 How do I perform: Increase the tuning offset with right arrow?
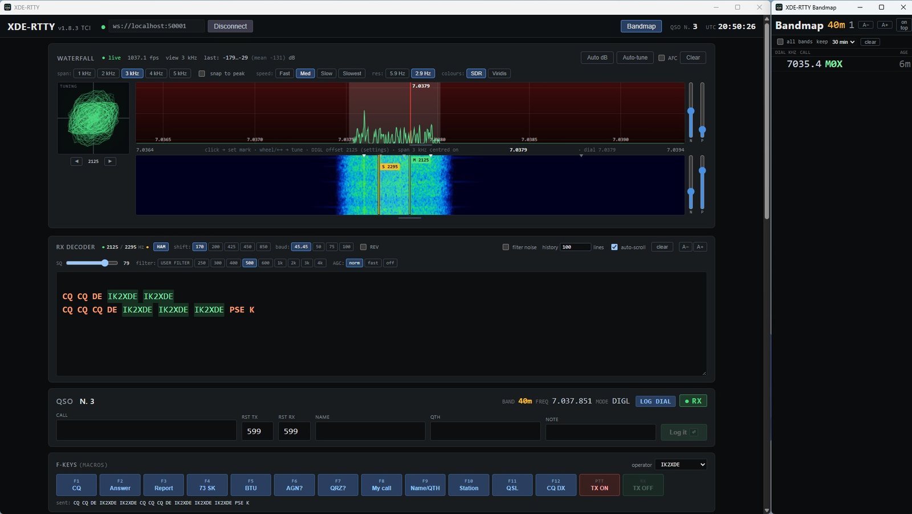click(x=110, y=161)
